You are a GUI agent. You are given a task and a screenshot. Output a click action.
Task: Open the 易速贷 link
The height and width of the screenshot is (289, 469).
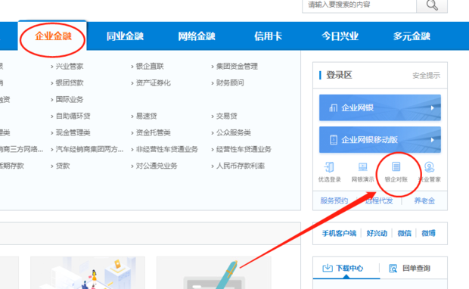click(146, 116)
